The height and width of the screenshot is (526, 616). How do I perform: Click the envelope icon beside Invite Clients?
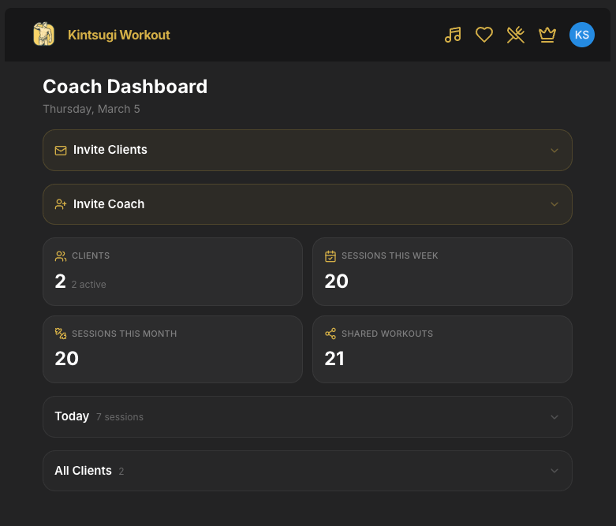pos(61,150)
